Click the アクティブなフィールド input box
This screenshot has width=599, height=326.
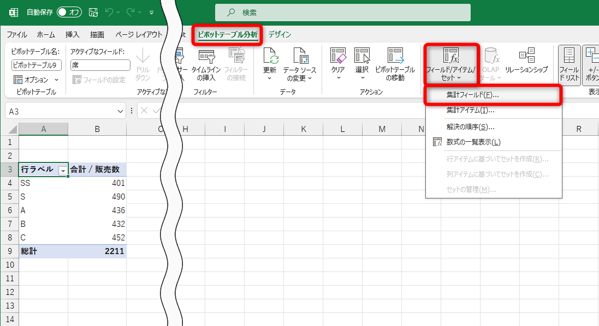click(100, 65)
